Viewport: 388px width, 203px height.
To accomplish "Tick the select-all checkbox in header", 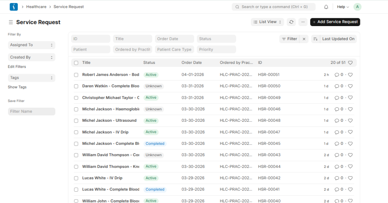I will (76, 63).
